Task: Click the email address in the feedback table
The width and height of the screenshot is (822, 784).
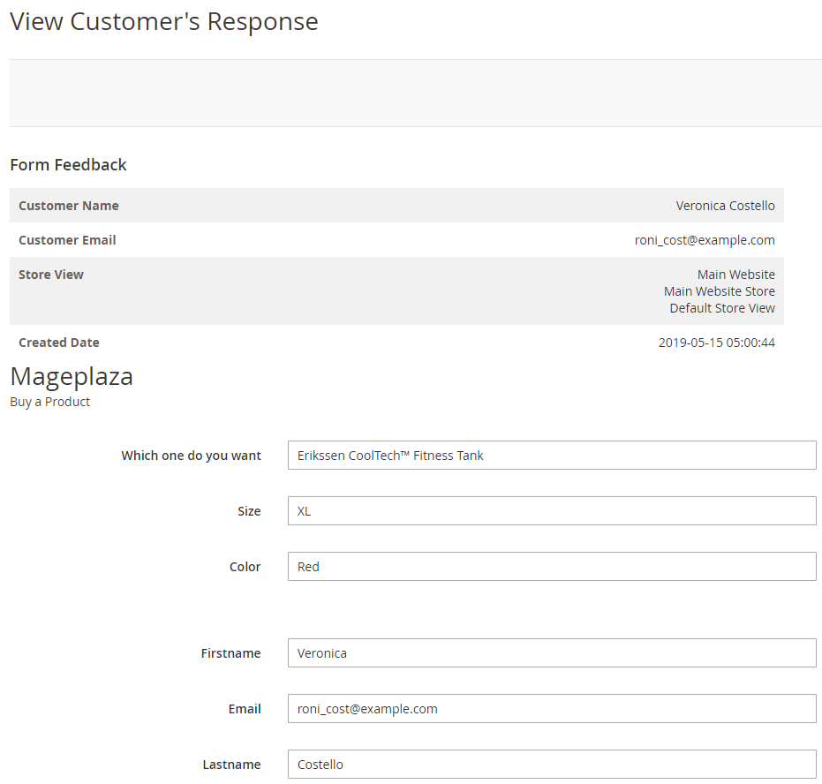Action: [x=705, y=240]
